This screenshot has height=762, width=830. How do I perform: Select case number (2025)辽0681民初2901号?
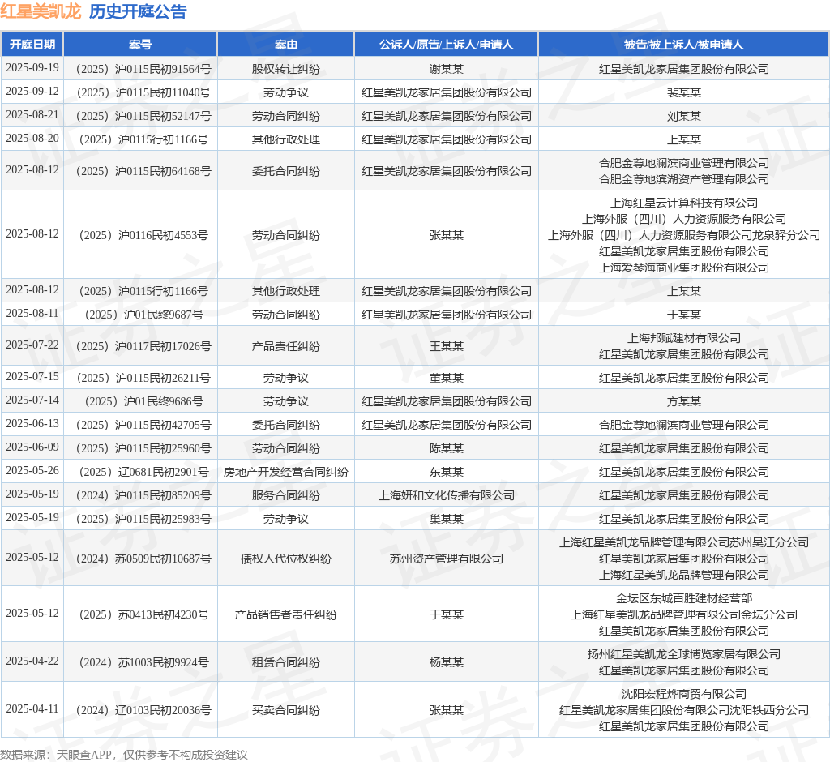[140, 472]
